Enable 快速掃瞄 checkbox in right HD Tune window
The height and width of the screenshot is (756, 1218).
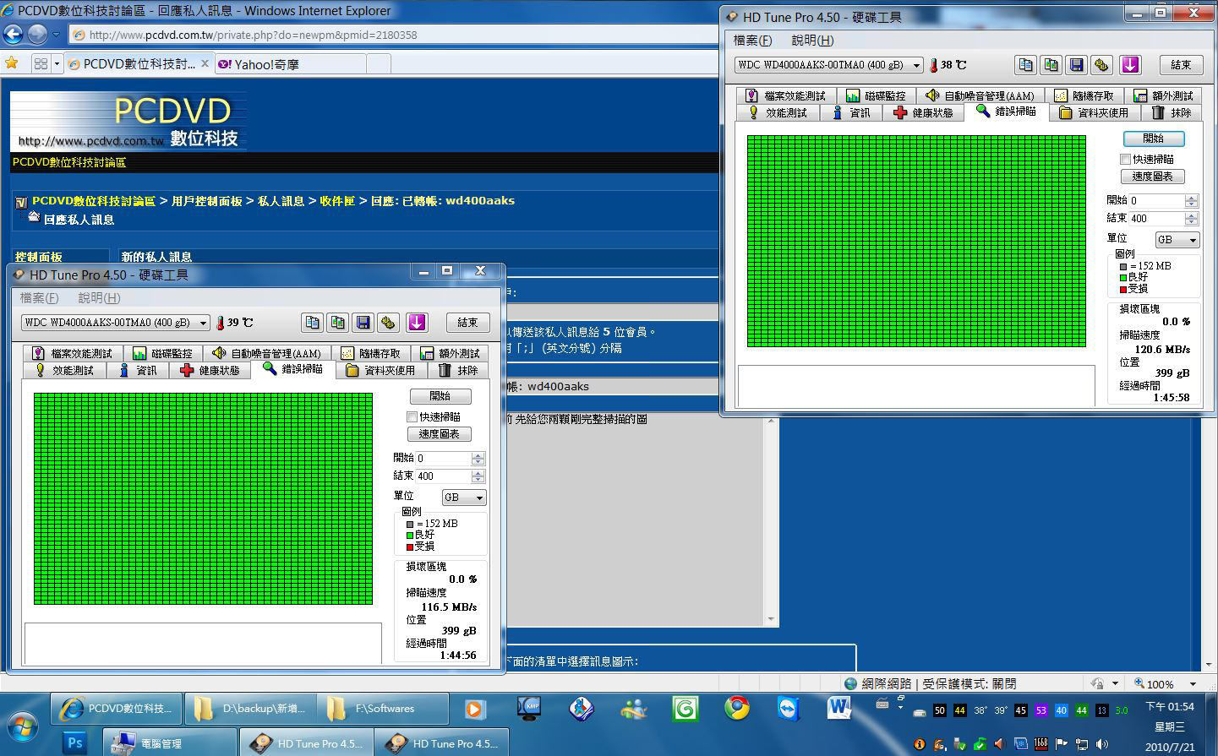(x=1126, y=160)
